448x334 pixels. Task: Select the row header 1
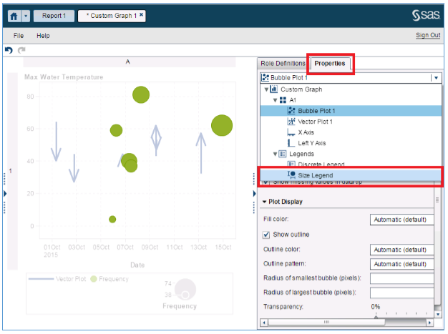pos(11,171)
